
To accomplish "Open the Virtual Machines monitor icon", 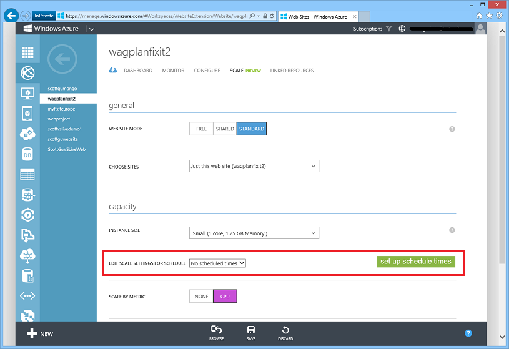I will 27,93.
